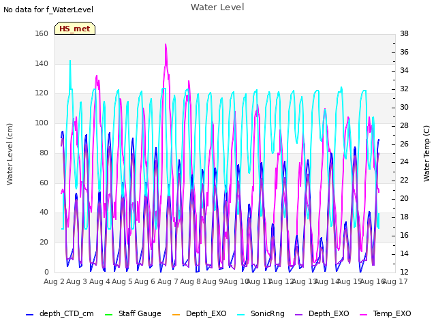The height and width of the screenshot is (327, 436).
Task: Click the 120 left axis value
Action: 42,93
